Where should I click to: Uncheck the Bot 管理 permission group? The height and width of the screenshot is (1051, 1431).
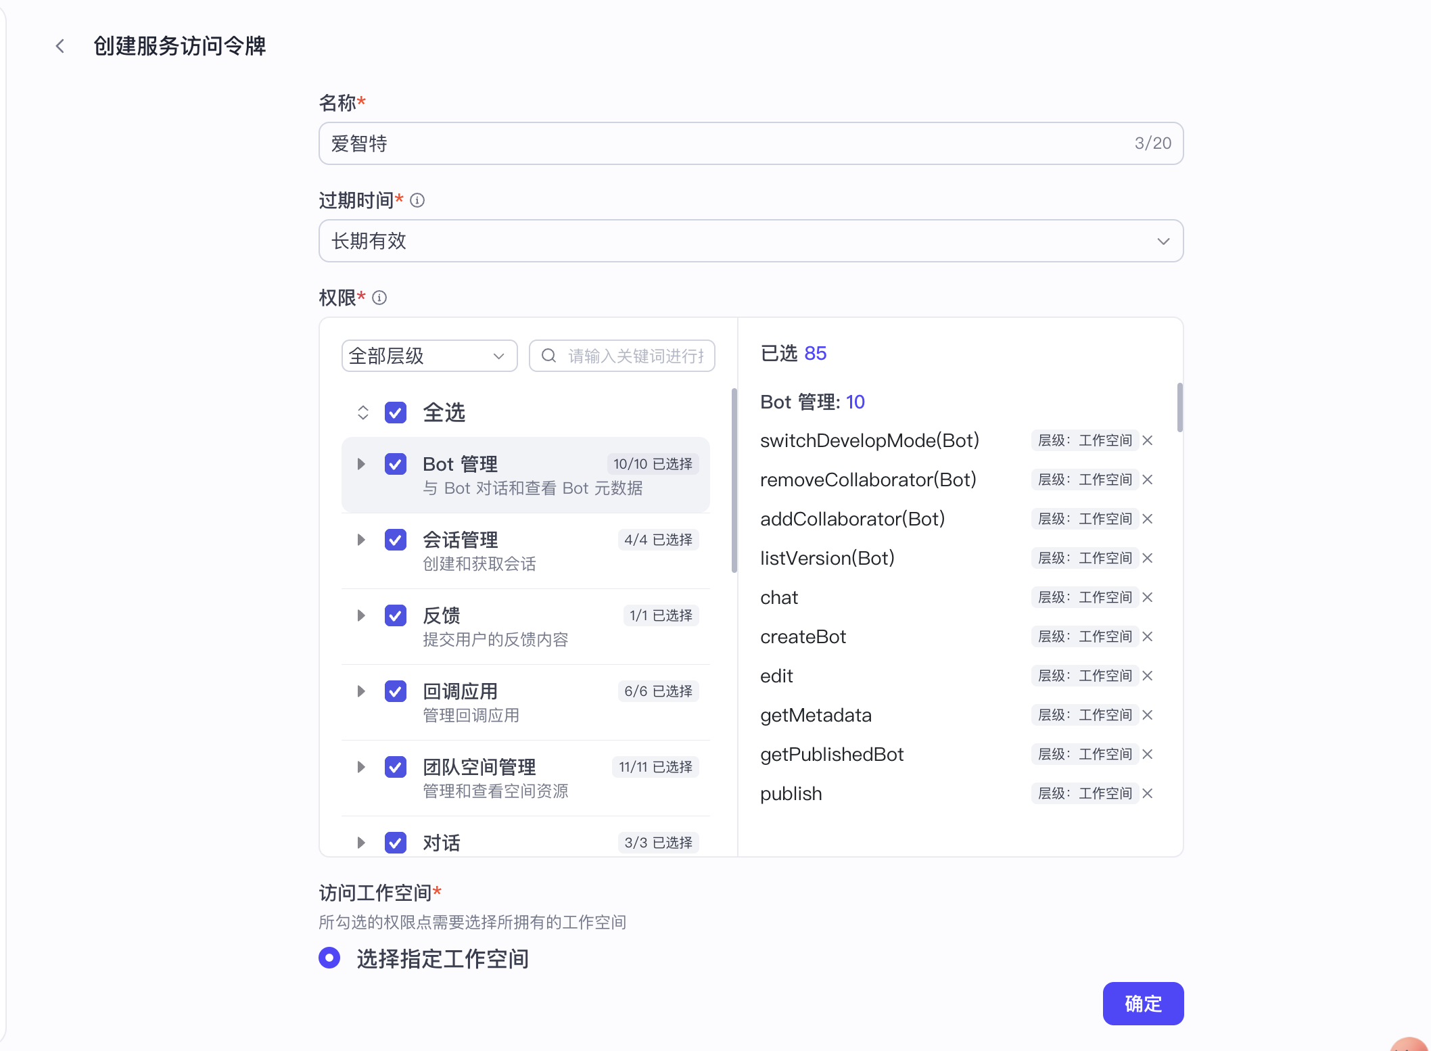tap(395, 464)
